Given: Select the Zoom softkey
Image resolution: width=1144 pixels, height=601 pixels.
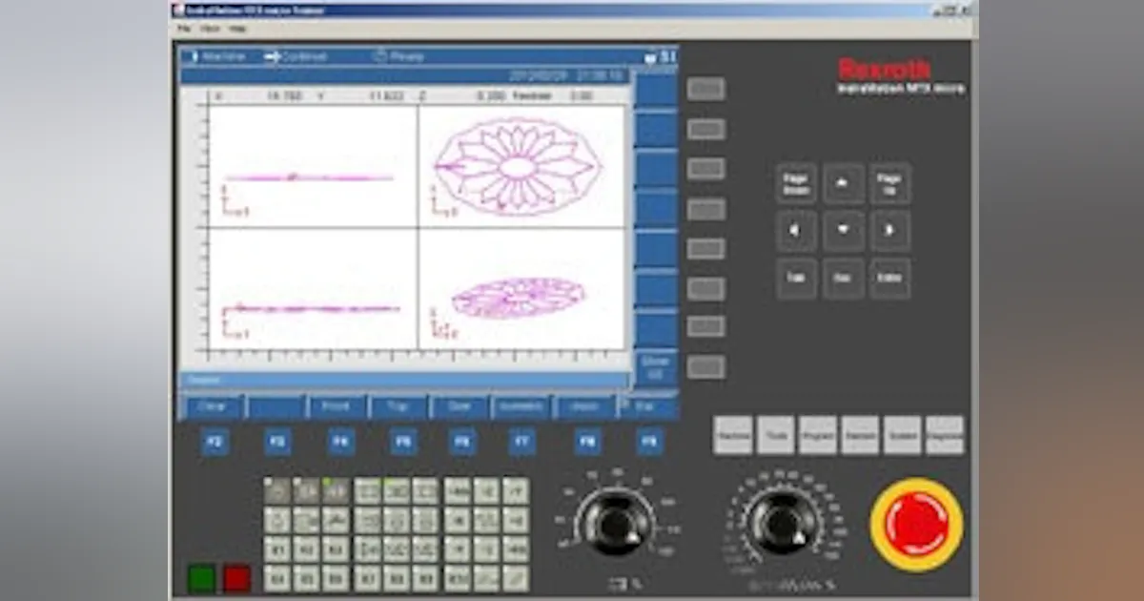Looking at the screenshot, I should pos(584,406).
